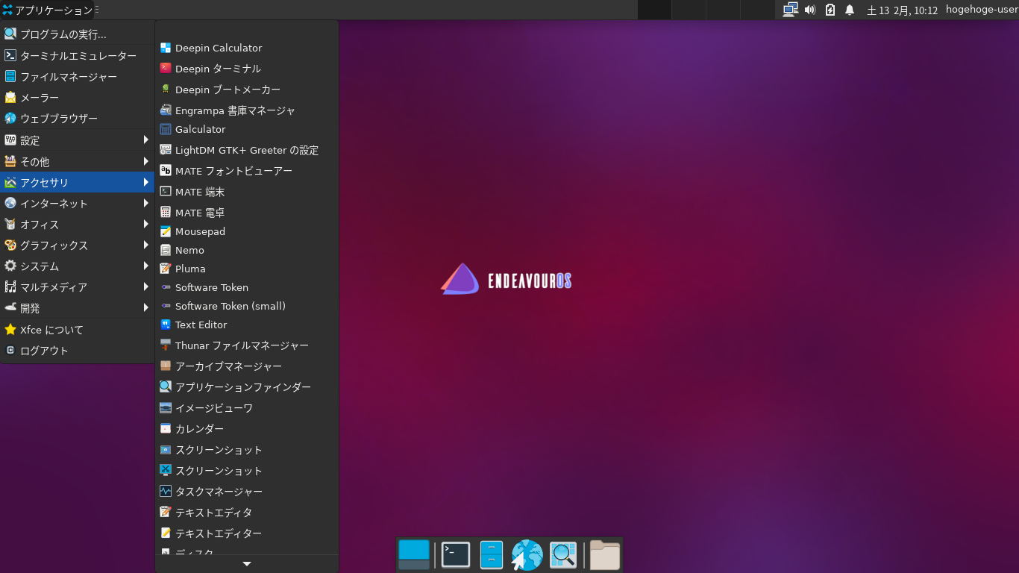Viewport: 1019px width, 573px height.
Task: Launch the web browser globe dock icon
Action: click(527, 555)
